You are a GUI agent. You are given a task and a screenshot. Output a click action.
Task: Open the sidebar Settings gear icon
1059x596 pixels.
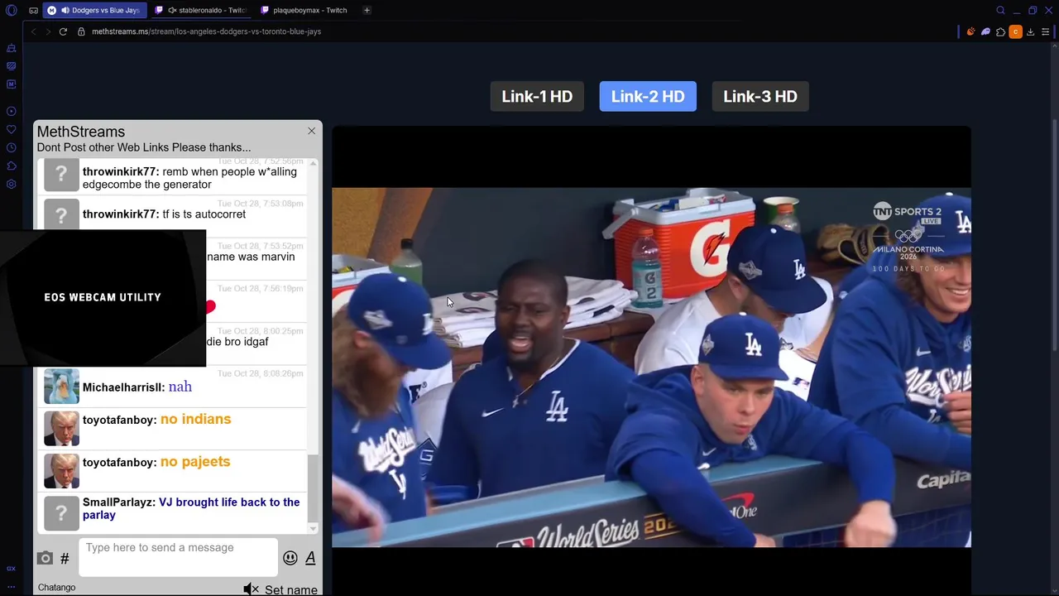coord(11,184)
